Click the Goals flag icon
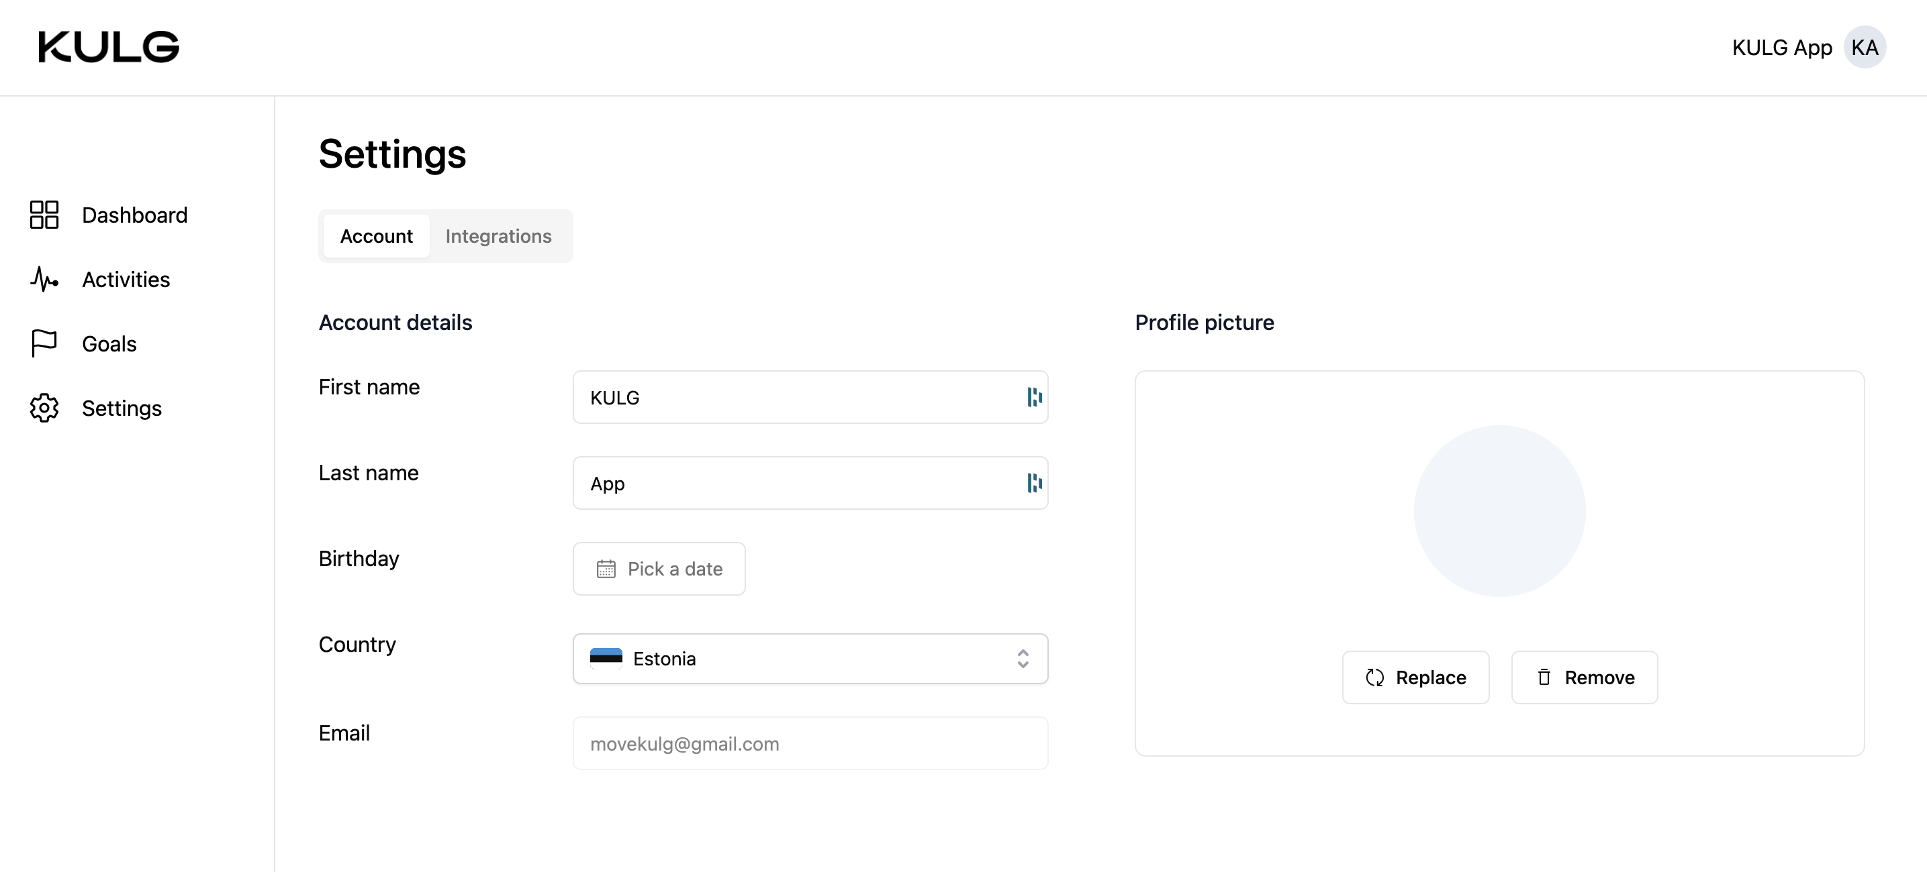This screenshot has width=1927, height=872. [44, 343]
